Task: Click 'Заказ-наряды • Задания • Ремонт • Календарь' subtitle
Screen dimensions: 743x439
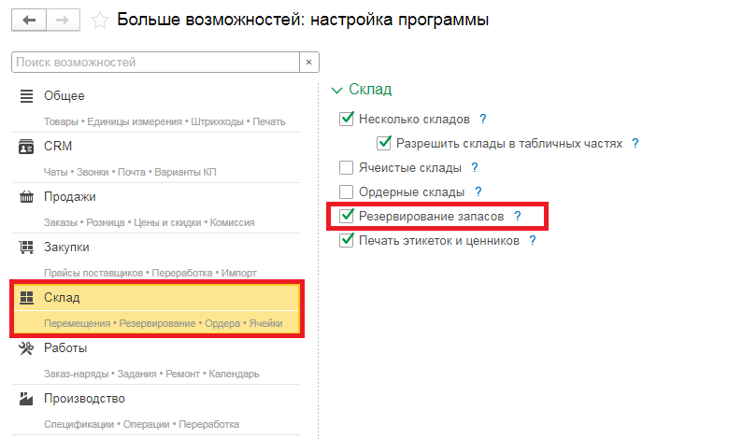Action: pos(151,375)
